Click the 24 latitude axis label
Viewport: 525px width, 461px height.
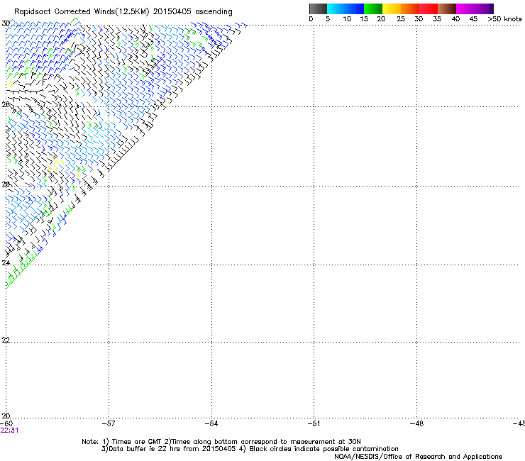tap(6, 263)
